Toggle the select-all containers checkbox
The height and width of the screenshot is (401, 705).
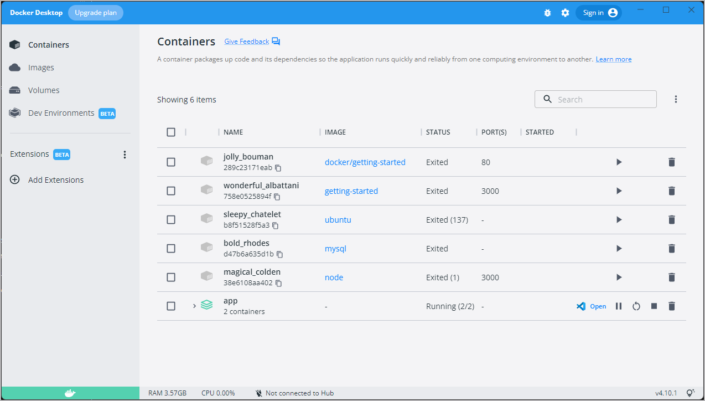coord(171,132)
